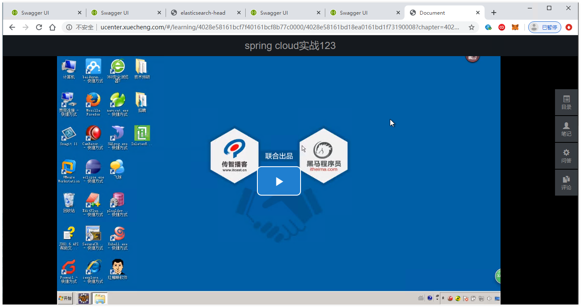Screen dimensions: 581x307
Task: Bookmark this page with the star
Action: 472,27
